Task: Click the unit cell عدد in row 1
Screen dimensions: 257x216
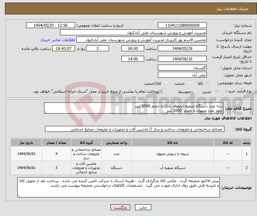Action: [x=116, y=154]
